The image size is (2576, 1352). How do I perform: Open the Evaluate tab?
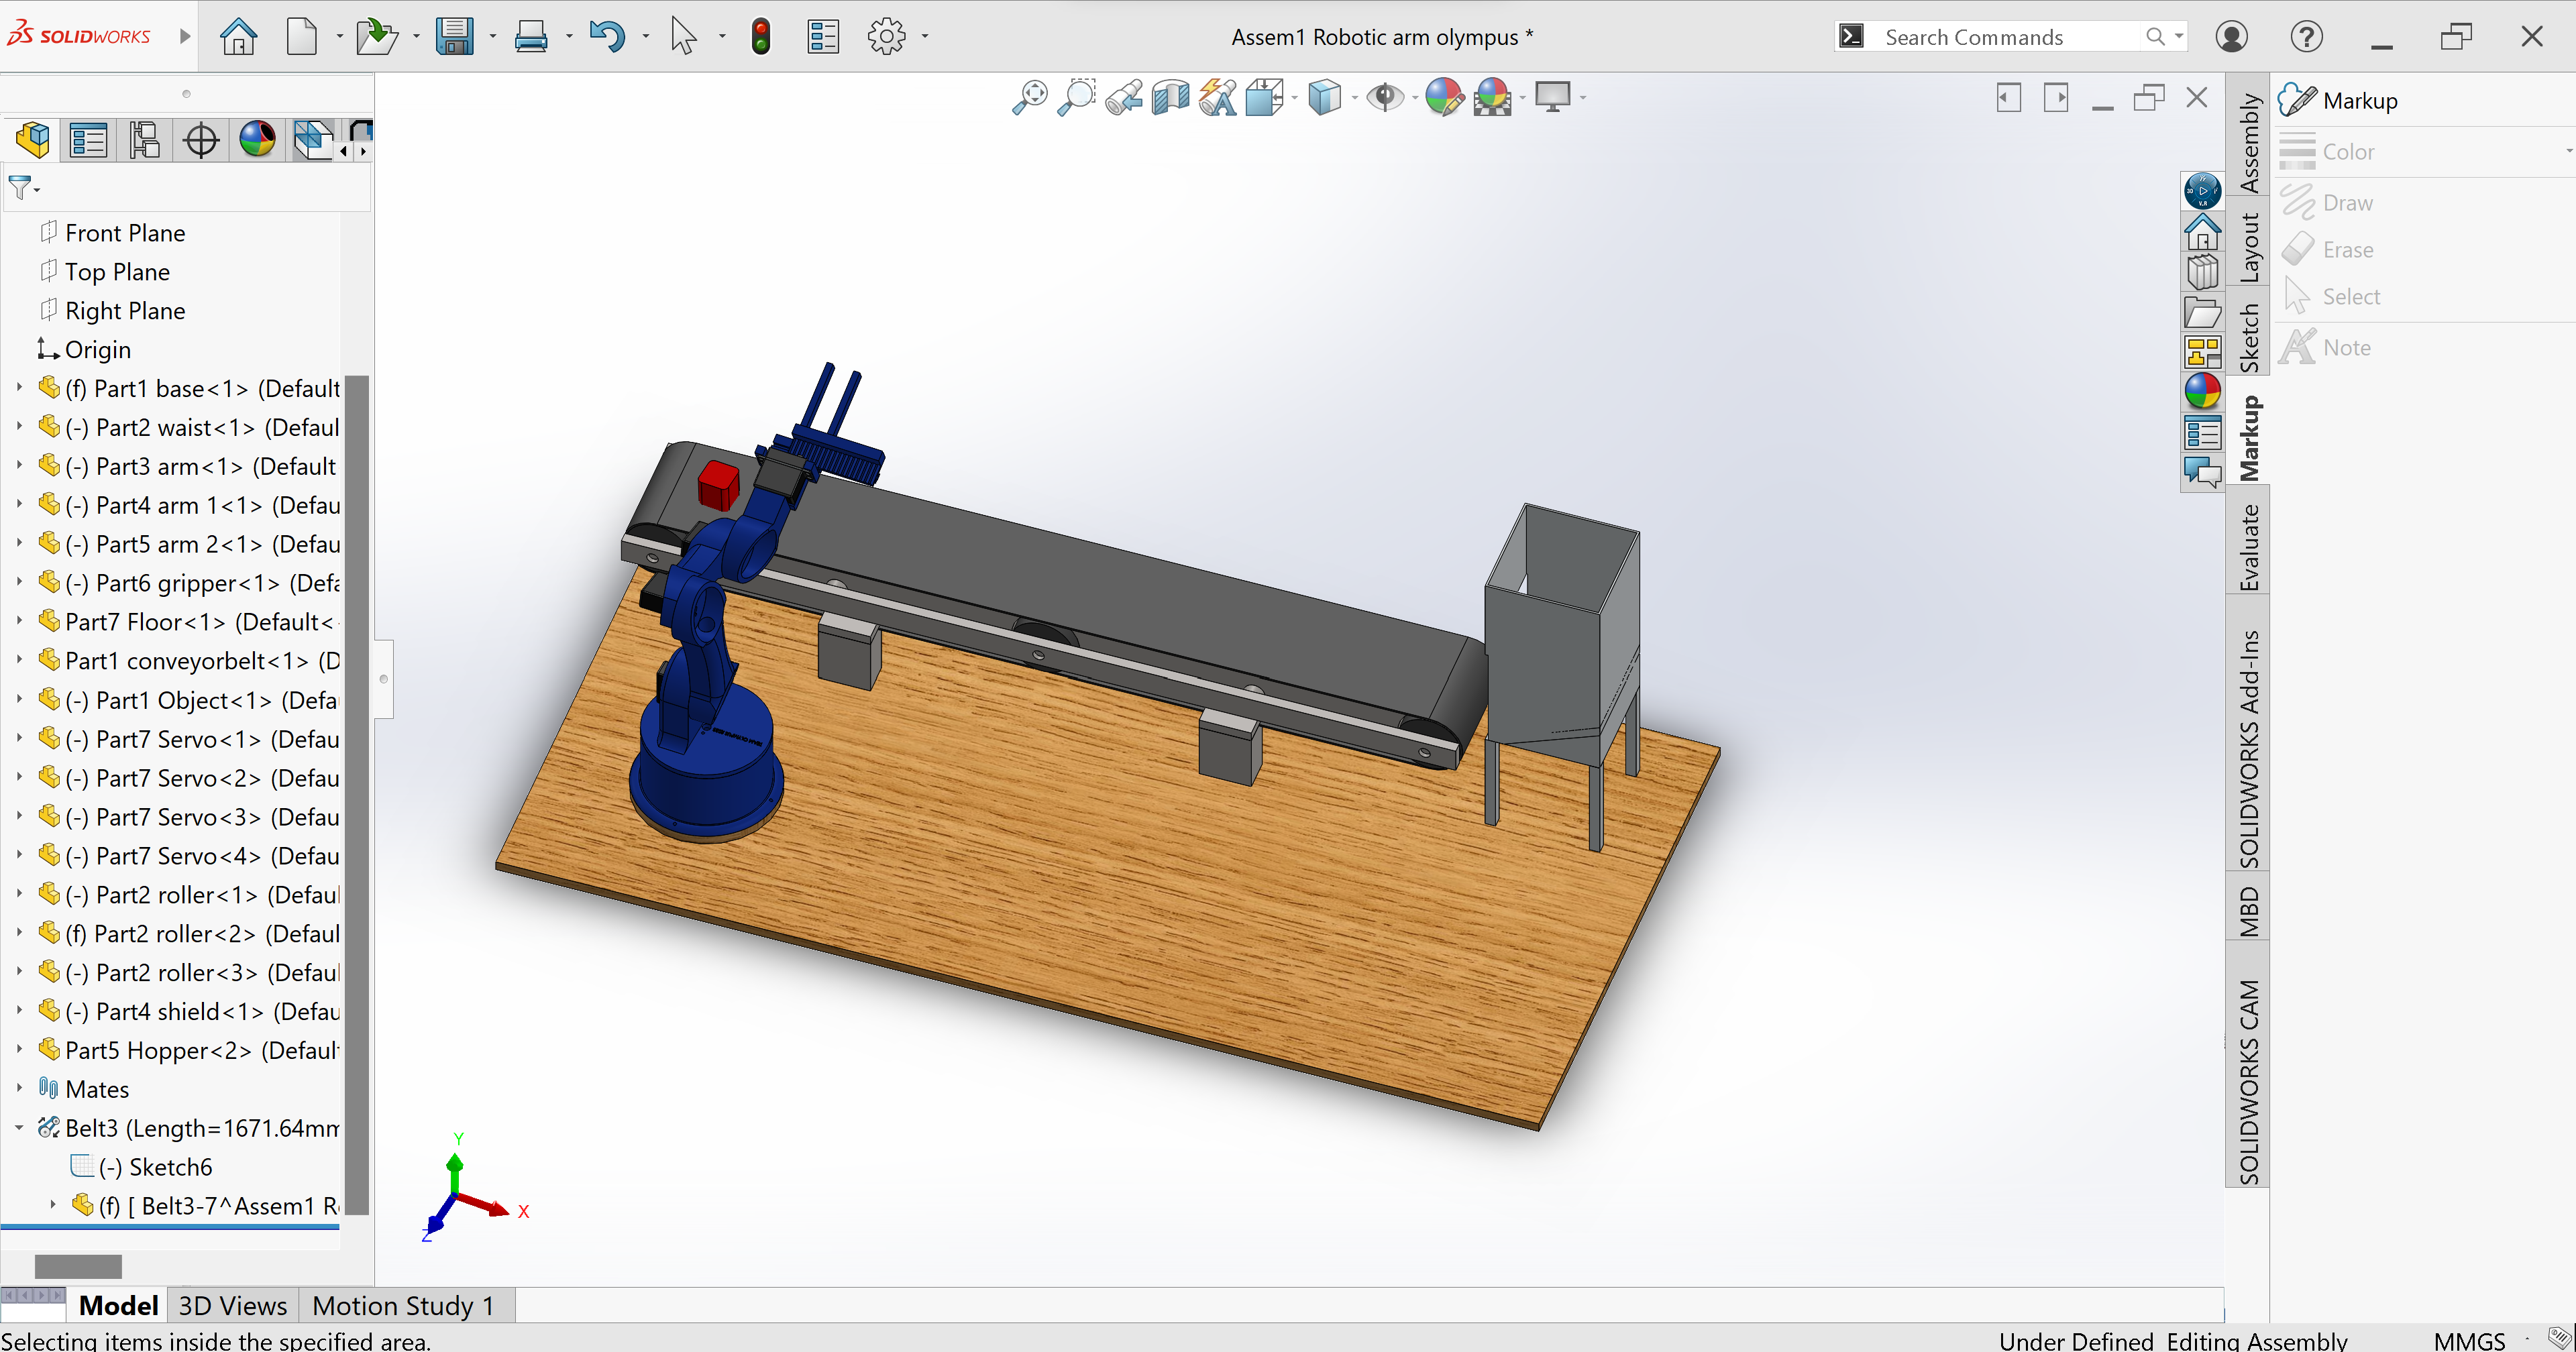point(2248,548)
